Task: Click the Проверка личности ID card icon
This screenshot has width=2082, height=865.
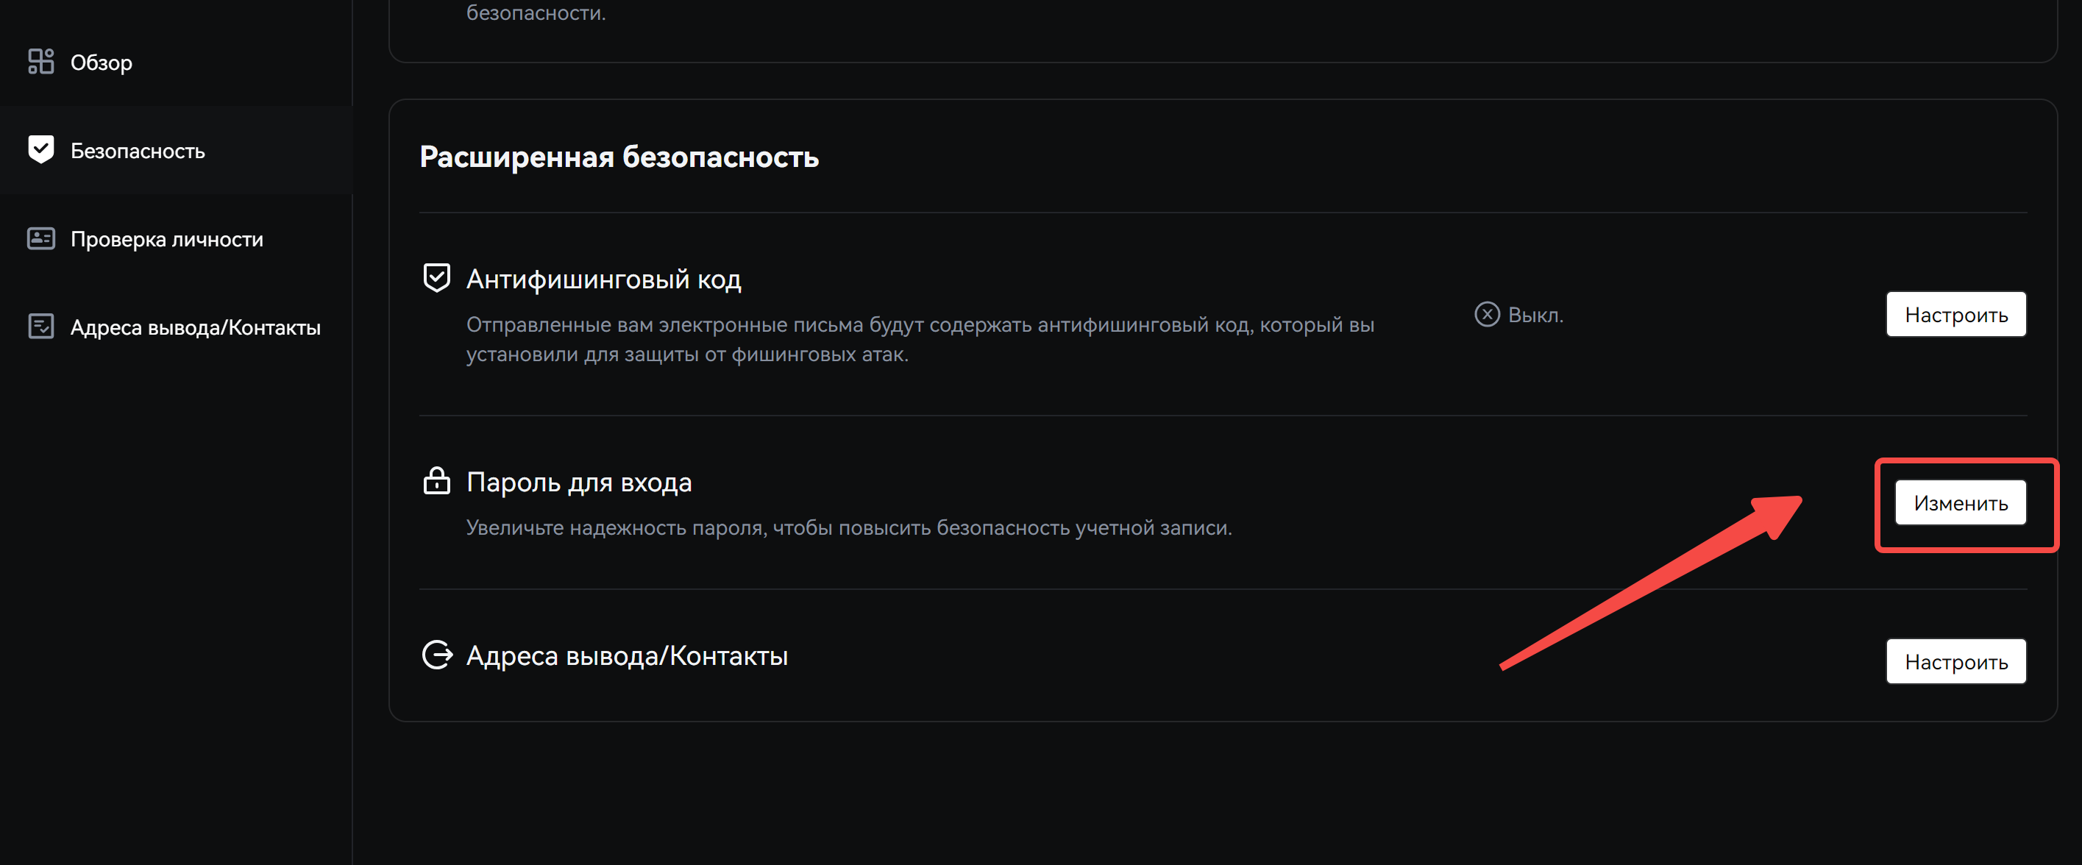Action: tap(40, 238)
